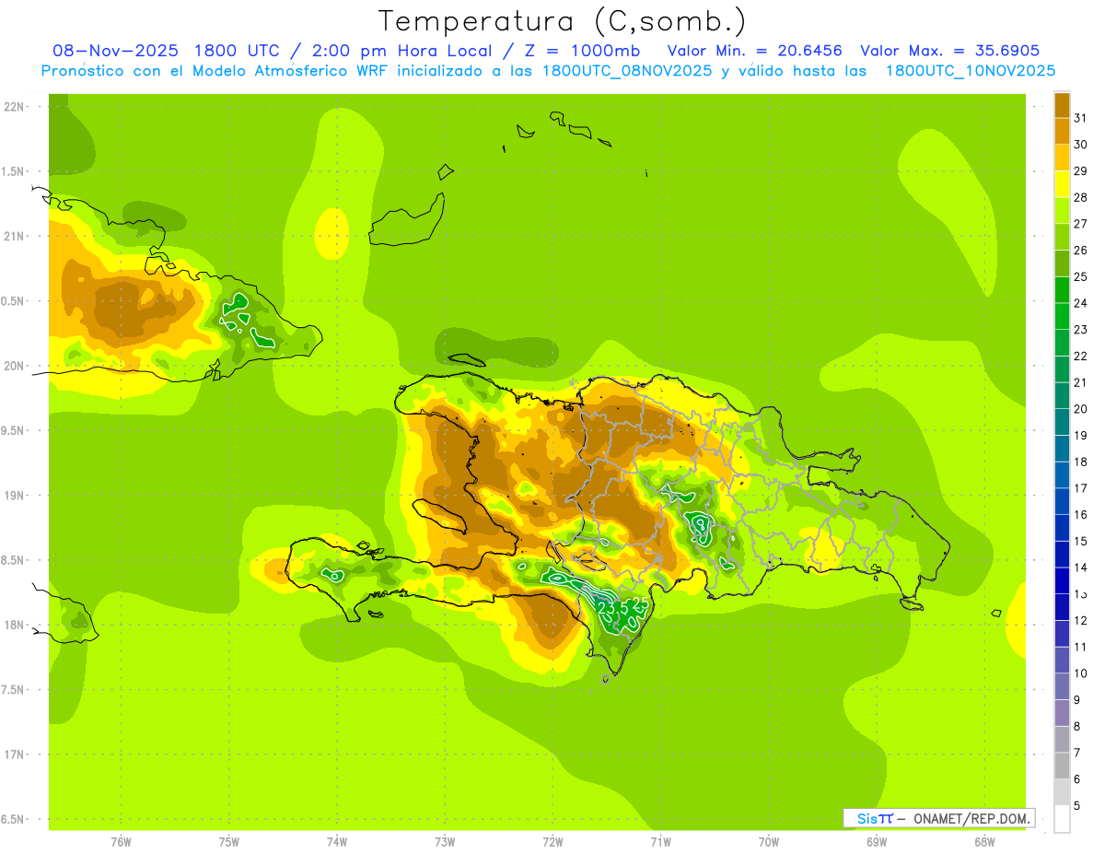Viewport: 1105px width, 854px height.
Task: Click the 23.5 contour label on the map
Action: [614, 608]
